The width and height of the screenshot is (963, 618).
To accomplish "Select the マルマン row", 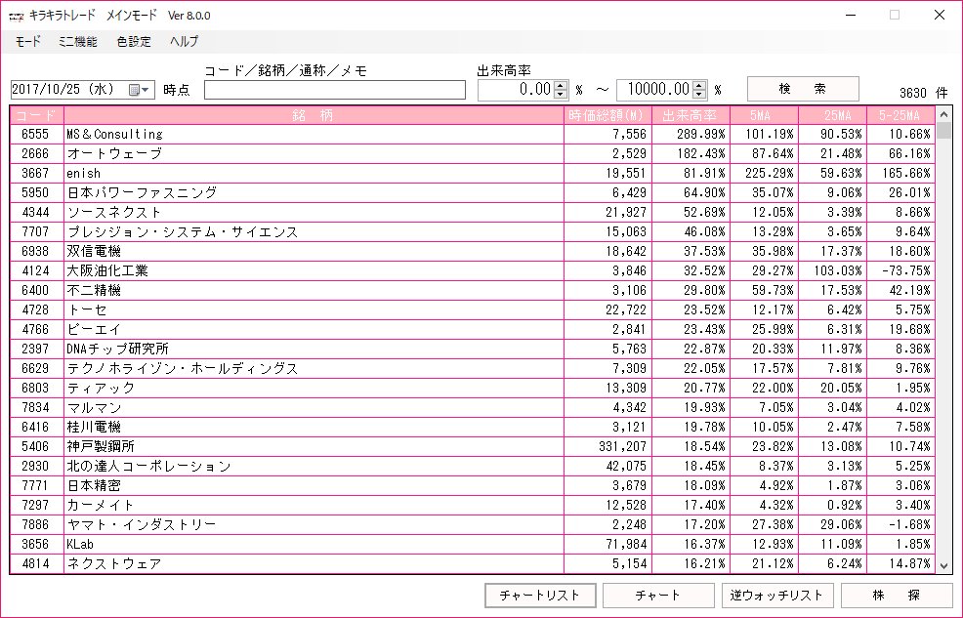I will (x=473, y=407).
